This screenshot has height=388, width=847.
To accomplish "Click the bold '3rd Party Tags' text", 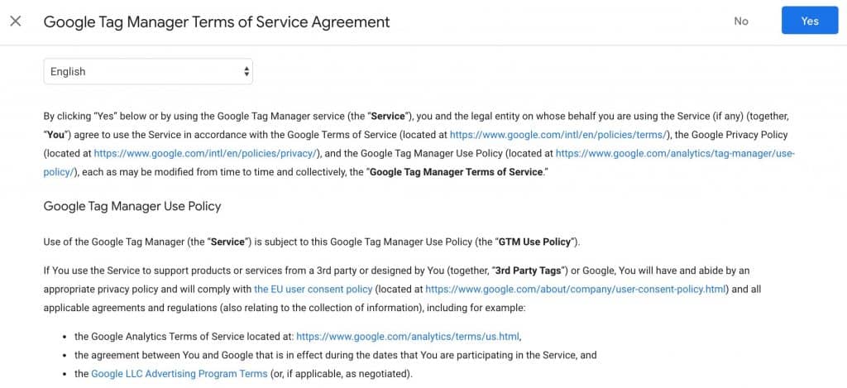I will tap(527, 271).
